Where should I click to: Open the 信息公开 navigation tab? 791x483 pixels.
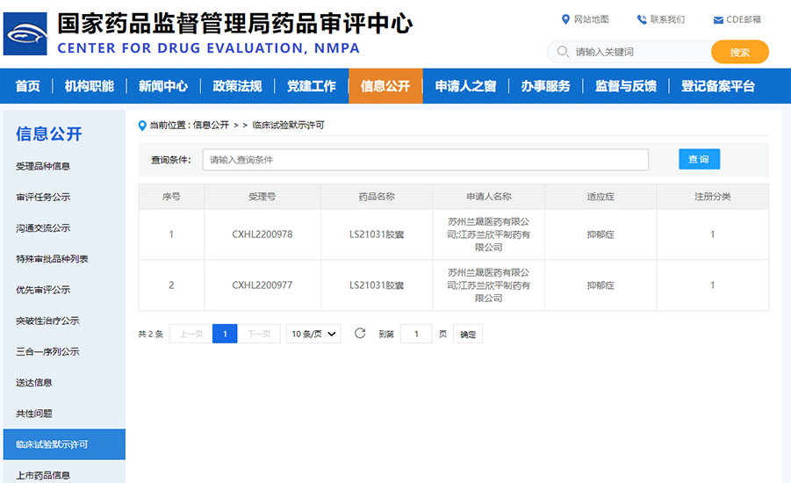click(385, 86)
